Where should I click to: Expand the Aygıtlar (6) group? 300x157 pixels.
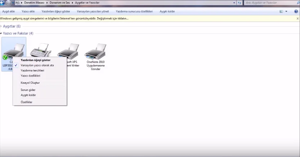(x=1, y=26)
